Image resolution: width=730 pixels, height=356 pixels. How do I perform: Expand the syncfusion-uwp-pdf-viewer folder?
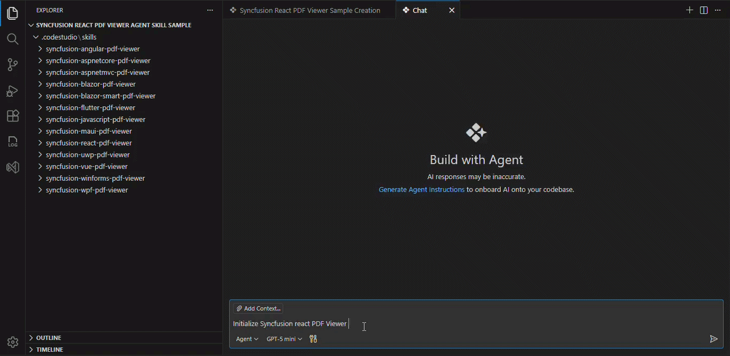(x=124, y=155)
